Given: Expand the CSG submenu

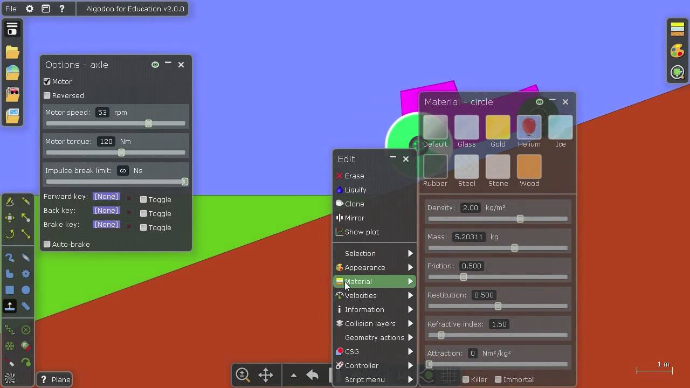Looking at the screenshot, I should click(375, 351).
